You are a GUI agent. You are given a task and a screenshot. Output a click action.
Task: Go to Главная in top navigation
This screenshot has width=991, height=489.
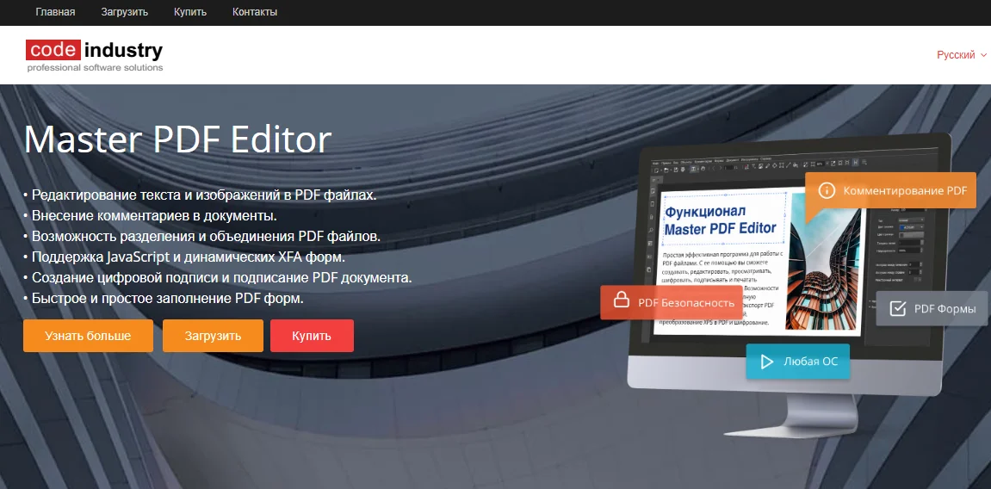tap(55, 12)
